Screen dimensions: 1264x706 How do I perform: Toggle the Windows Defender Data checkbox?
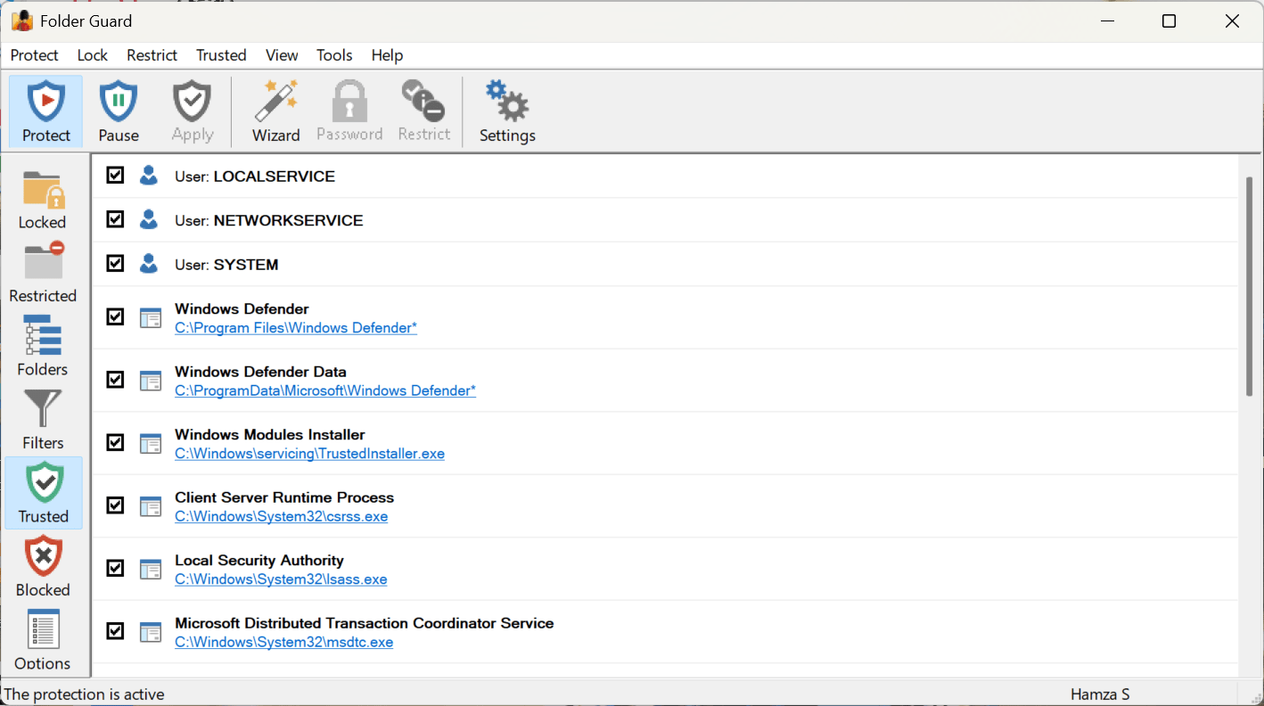coord(115,380)
